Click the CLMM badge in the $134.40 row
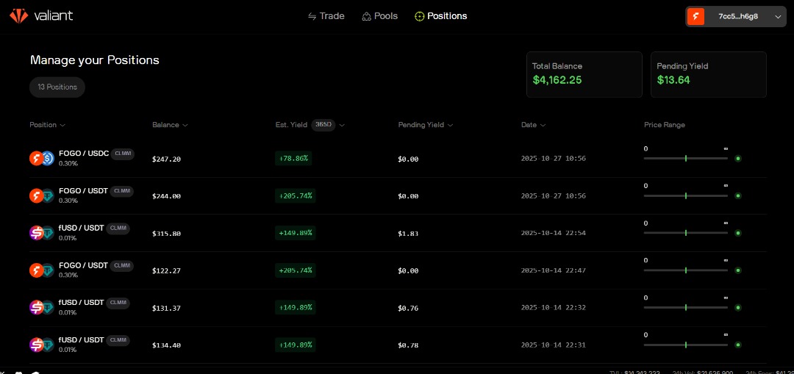Image resolution: width=794 pixels, height=374 pixels. point(118,340)
